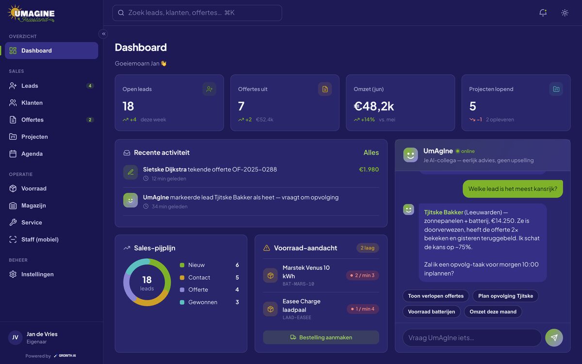
Task: Click the Sales-pijplijn trend icon
Action: tap(127, 248)
